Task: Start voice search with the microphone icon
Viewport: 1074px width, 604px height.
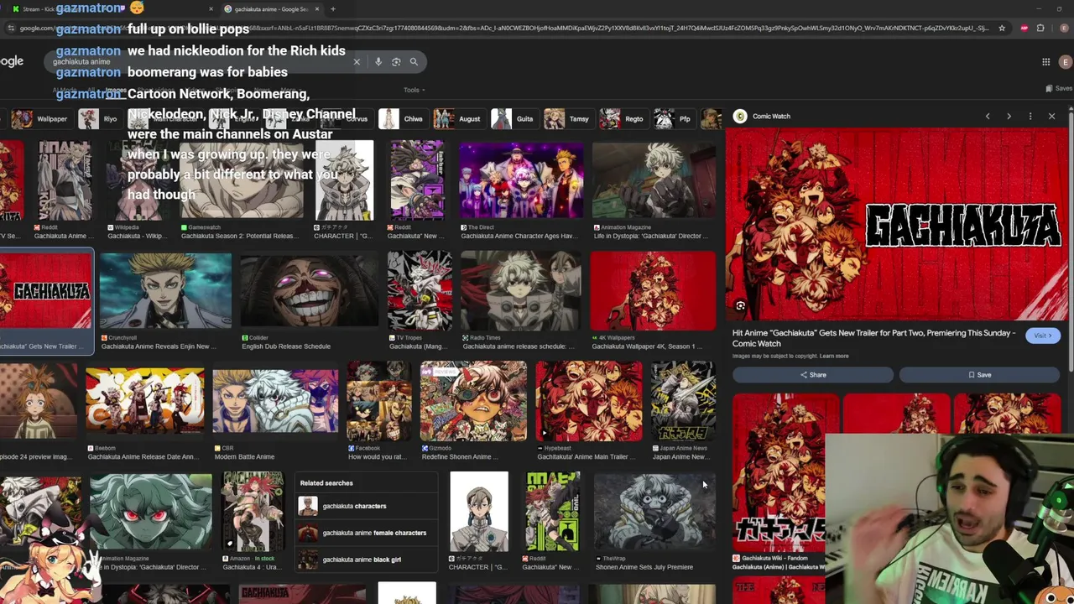Action: point(378,61)
